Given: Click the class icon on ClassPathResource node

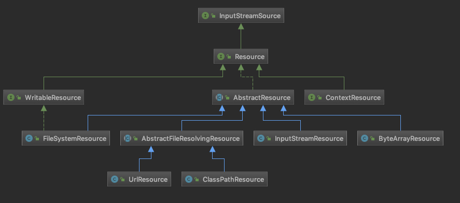Looking at the screenshot, I should point(189,179).
